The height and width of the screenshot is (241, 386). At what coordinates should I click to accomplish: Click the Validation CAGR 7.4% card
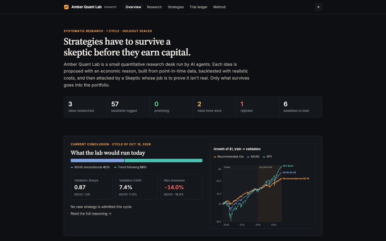point(136,187)
